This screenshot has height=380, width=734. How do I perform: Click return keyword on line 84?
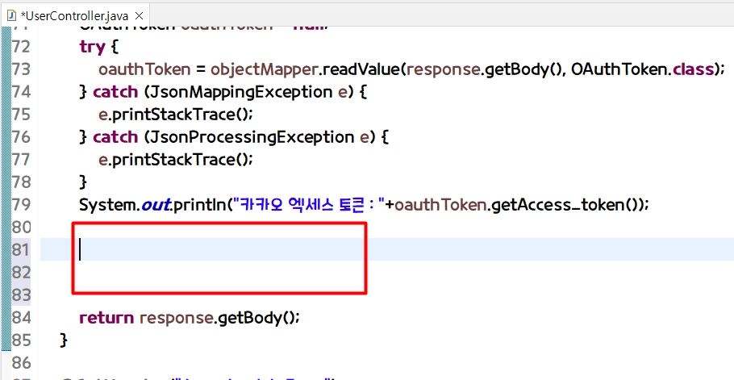(106, 318)
